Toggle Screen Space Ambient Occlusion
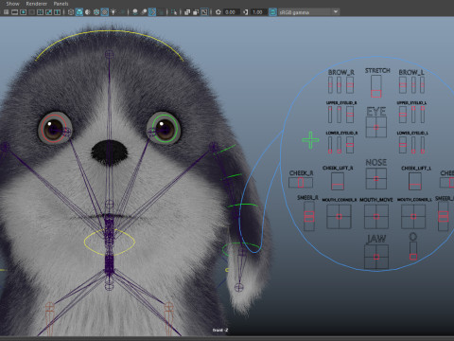This screenshot has height=341, width=454. (x=135, y=12)
